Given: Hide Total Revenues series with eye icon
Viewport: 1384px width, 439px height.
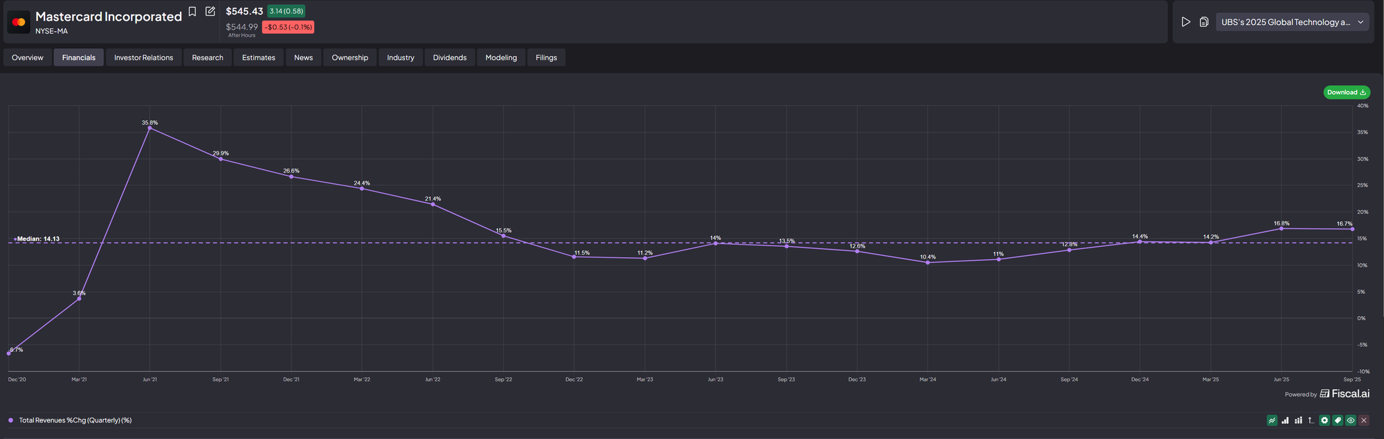Looking at the screenshot, I should coord(1351,420).
